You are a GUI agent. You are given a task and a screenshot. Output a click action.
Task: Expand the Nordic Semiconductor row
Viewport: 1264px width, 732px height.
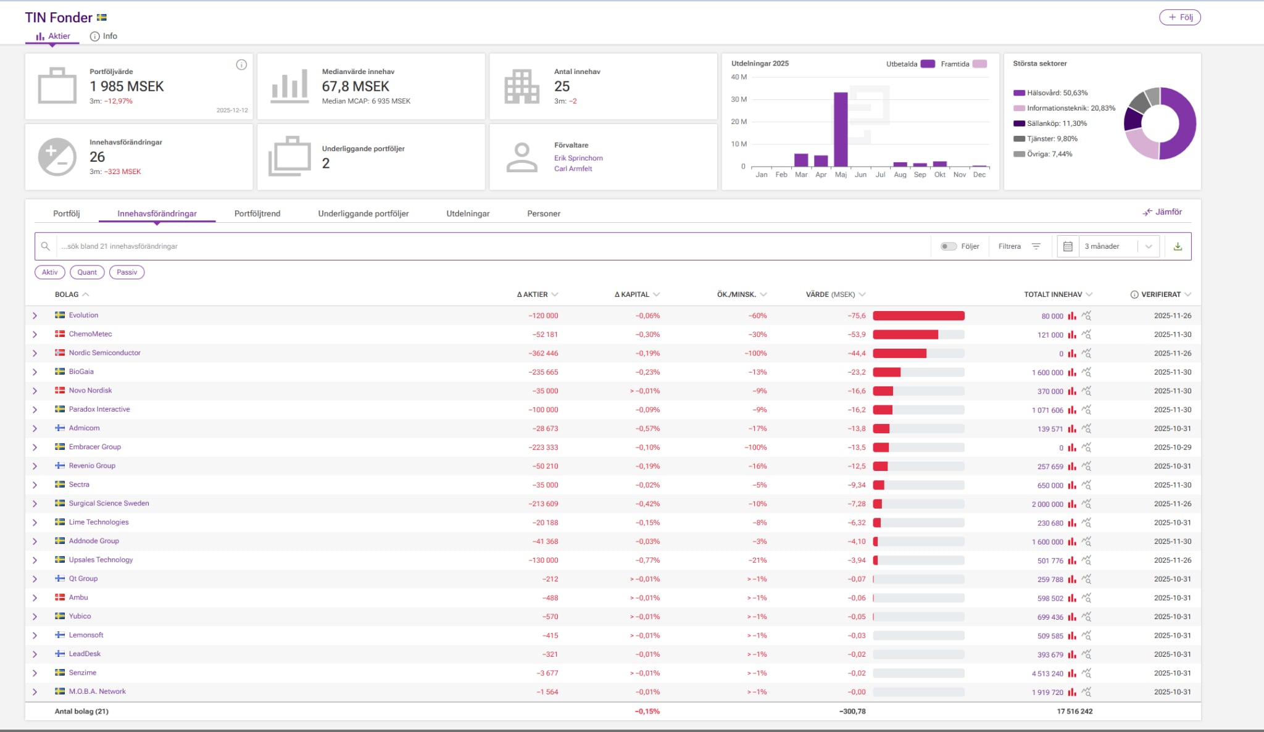pyautogui.click(x=35, y=353)
